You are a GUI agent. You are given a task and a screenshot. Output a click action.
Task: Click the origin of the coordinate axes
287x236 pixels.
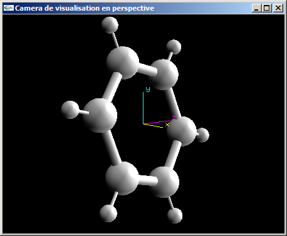[143, 124]
